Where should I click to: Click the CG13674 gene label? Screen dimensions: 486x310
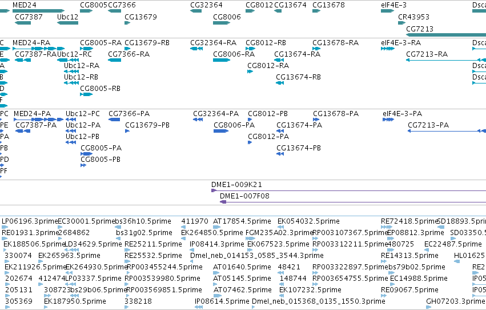click(x=291, y=5)
